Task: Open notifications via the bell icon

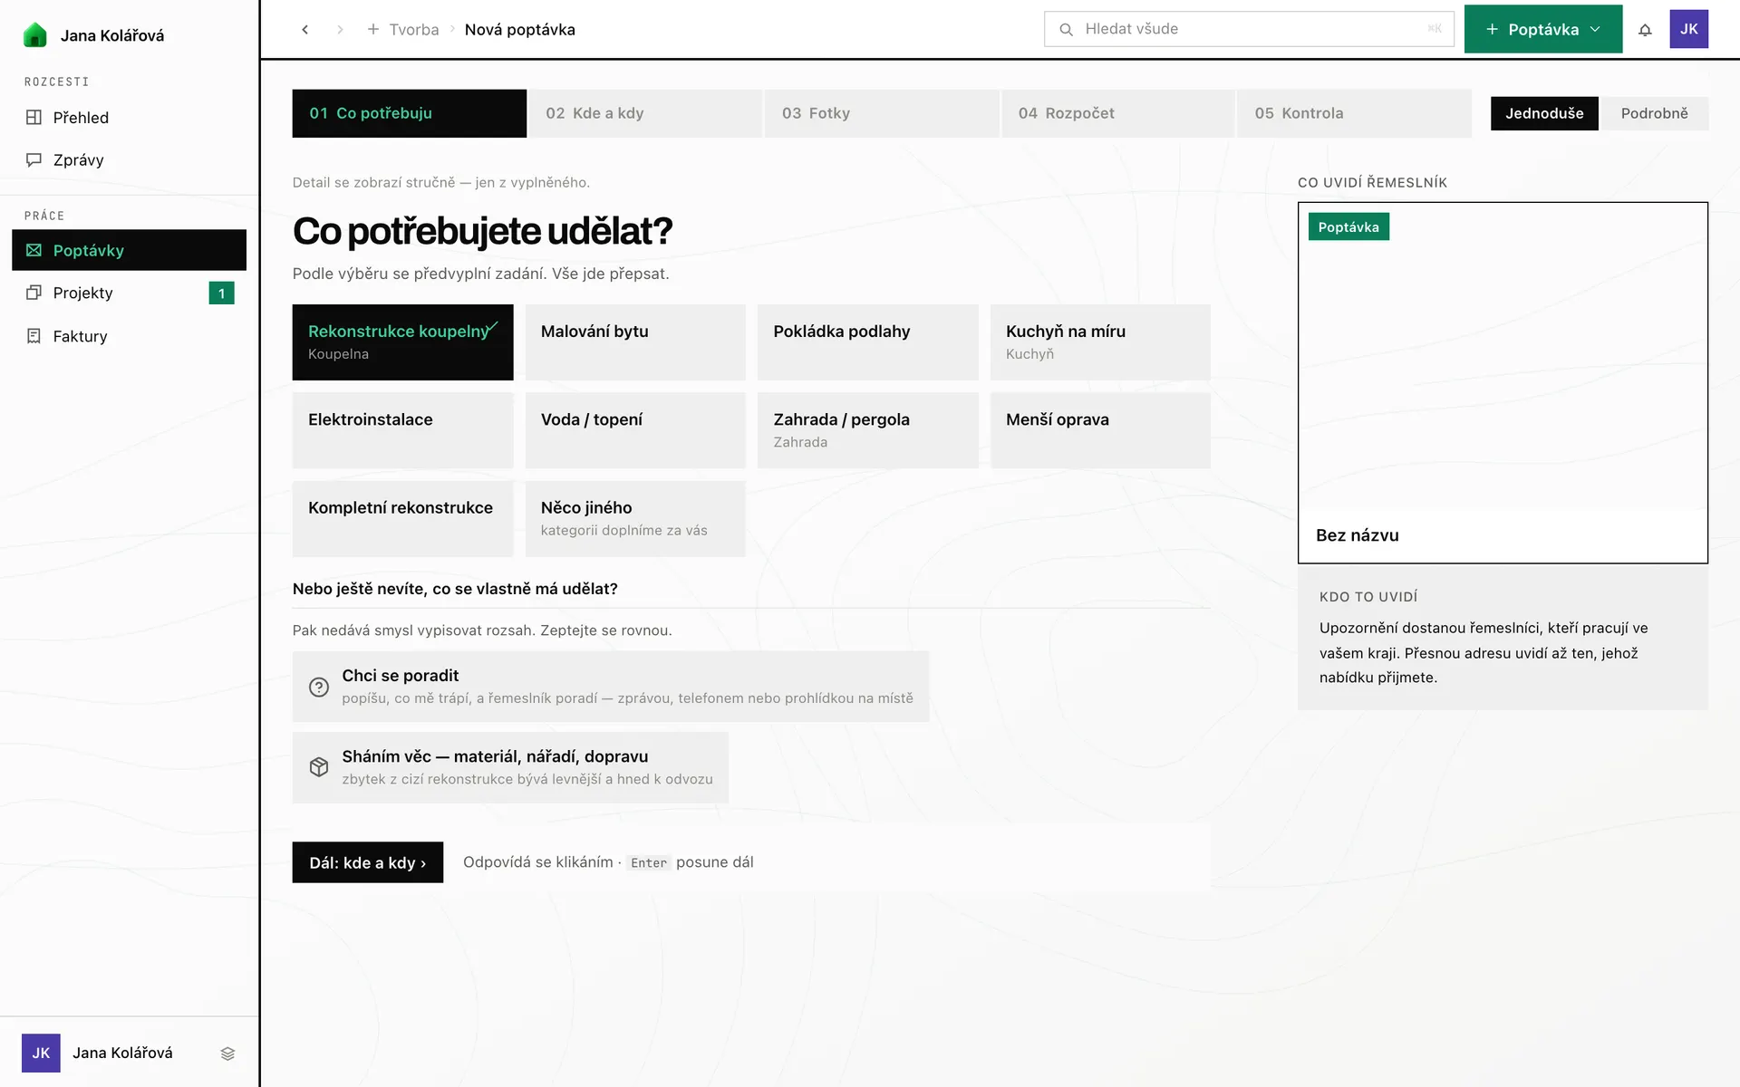Action: (1645, 29)
